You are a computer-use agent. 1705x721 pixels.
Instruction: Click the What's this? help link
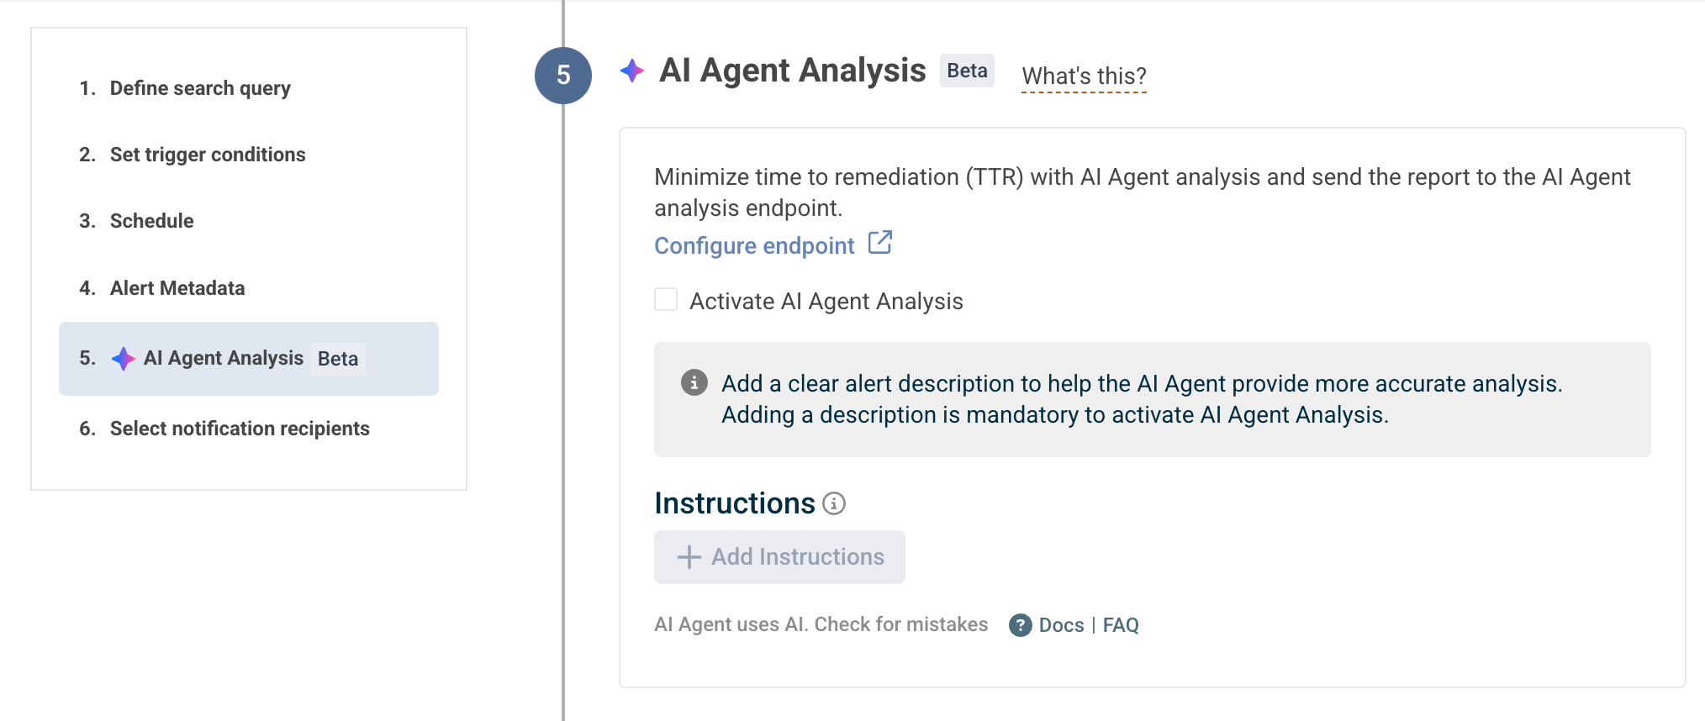pyautogui.click(x=1084, y=76)
